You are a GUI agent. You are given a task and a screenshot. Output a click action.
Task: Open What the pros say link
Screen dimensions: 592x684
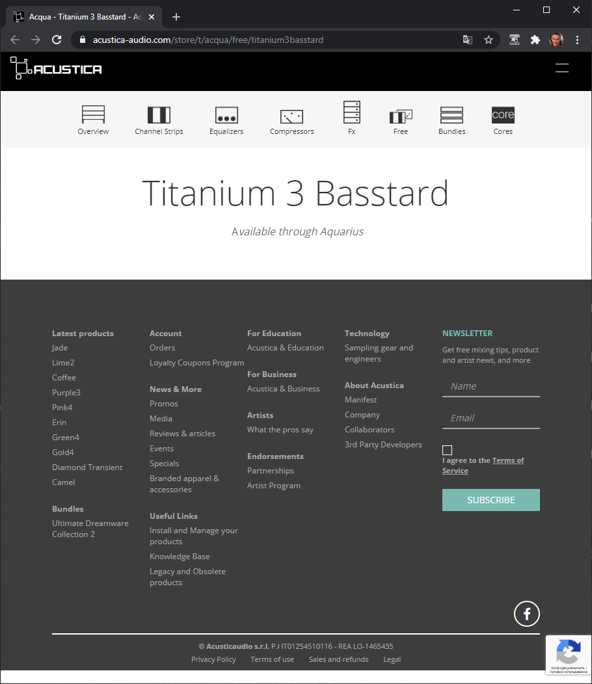point(280,430)
